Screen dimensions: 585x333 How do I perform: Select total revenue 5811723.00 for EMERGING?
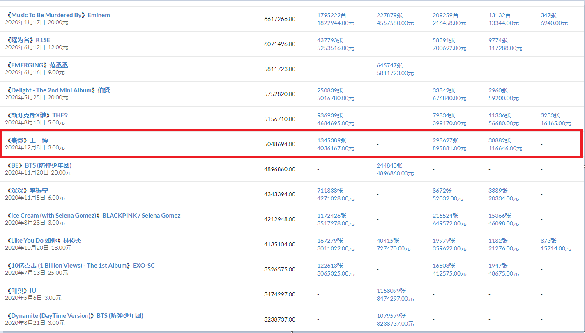click(280, 69)
